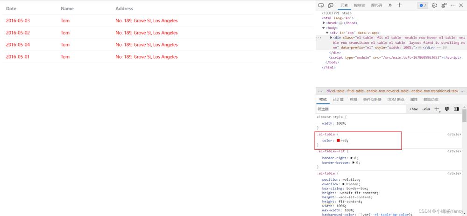The width and height of the screenshot is (467, 216).
Task: Select the html lang="en" tag line
Action: click(338, 18)
